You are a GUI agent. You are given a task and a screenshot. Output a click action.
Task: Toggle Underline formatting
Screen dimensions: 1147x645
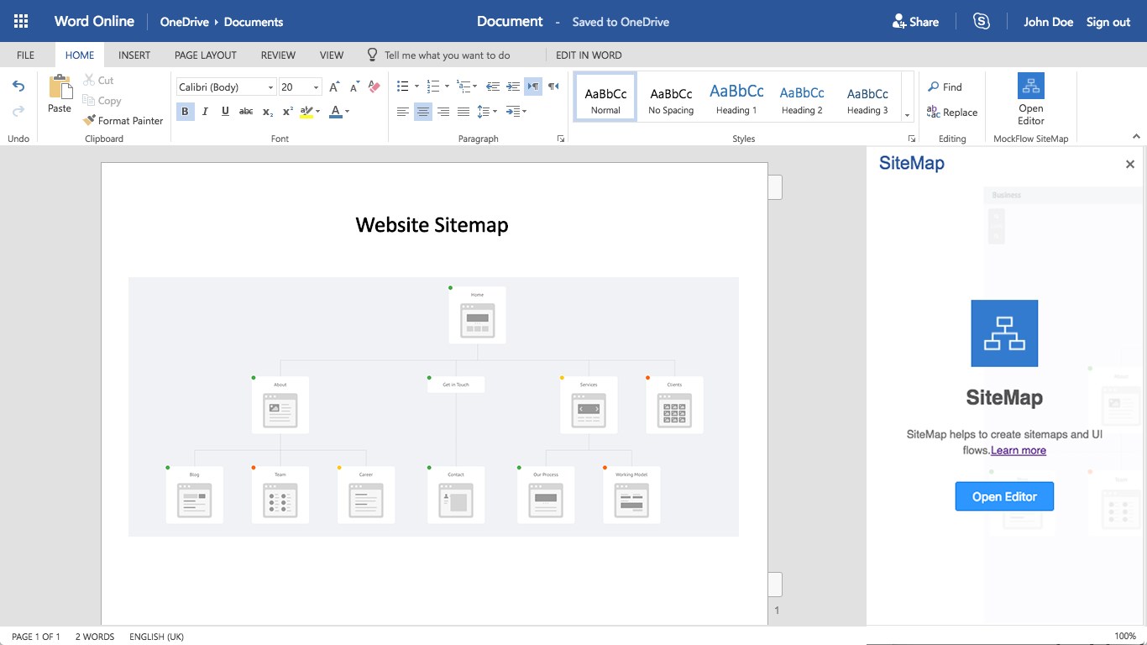[x=225, y=112]
